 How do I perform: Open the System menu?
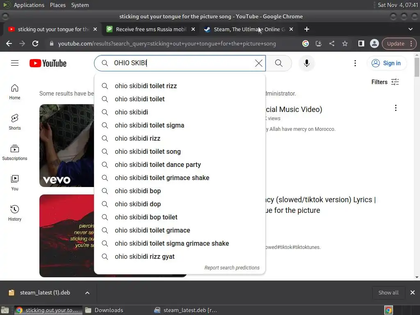click(x=80, y=5)
